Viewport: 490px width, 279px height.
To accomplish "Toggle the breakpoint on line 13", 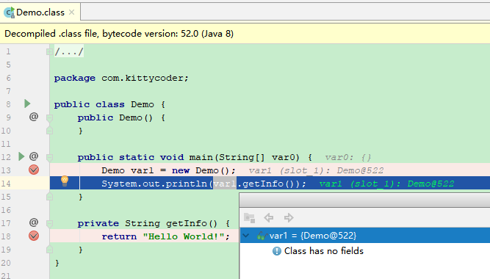I will tap(34, 170).
